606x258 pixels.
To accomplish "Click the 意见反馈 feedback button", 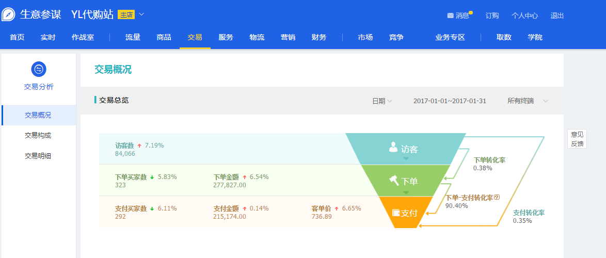I will (x=577, y=139).
